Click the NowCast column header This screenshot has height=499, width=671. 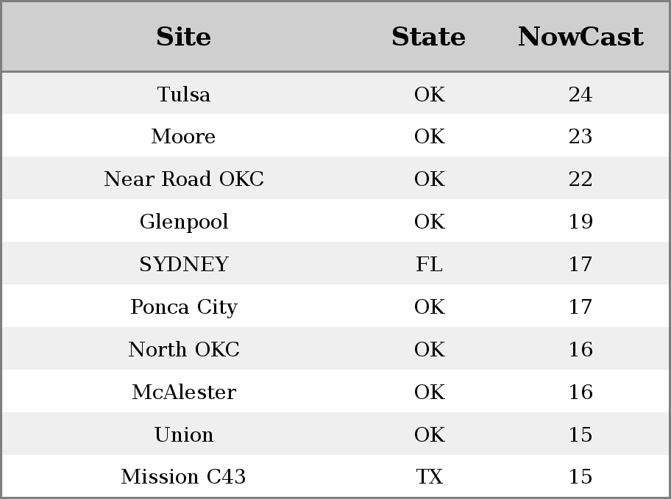581,37
